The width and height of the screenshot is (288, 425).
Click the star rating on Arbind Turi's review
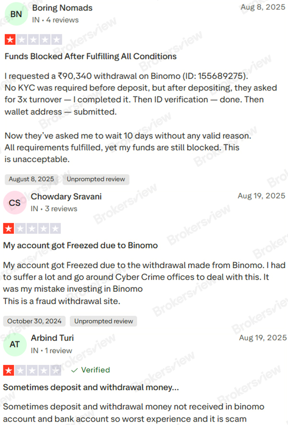[x=32, y=370]
